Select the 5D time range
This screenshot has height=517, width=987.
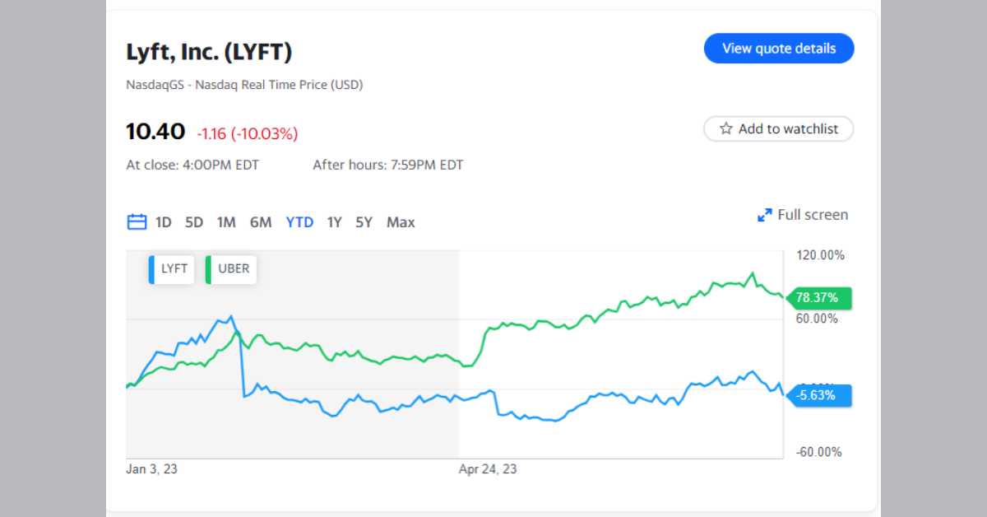pyautogui.click(x=194, y=222)
